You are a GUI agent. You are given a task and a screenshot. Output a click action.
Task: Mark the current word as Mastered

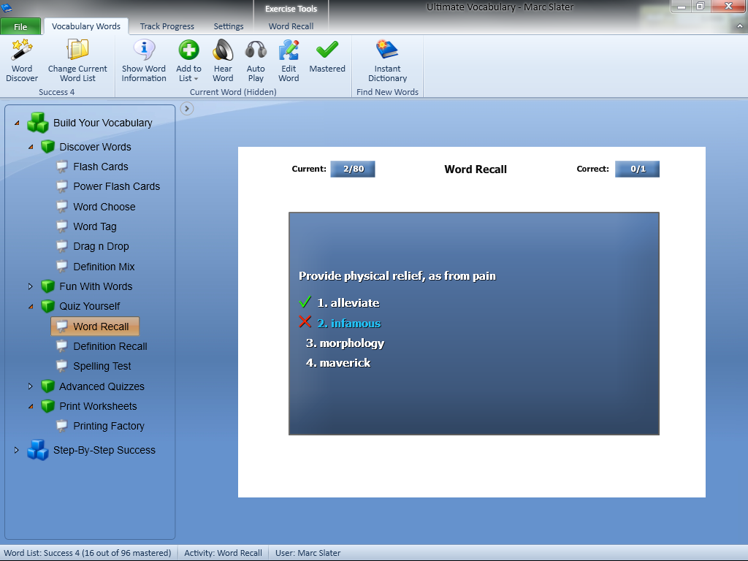[327, 57]
